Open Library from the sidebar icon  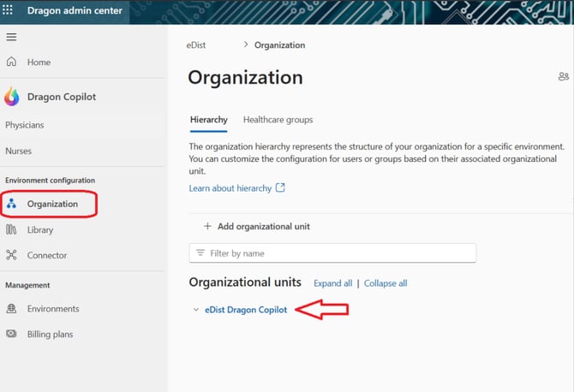[x=11, y=229]
